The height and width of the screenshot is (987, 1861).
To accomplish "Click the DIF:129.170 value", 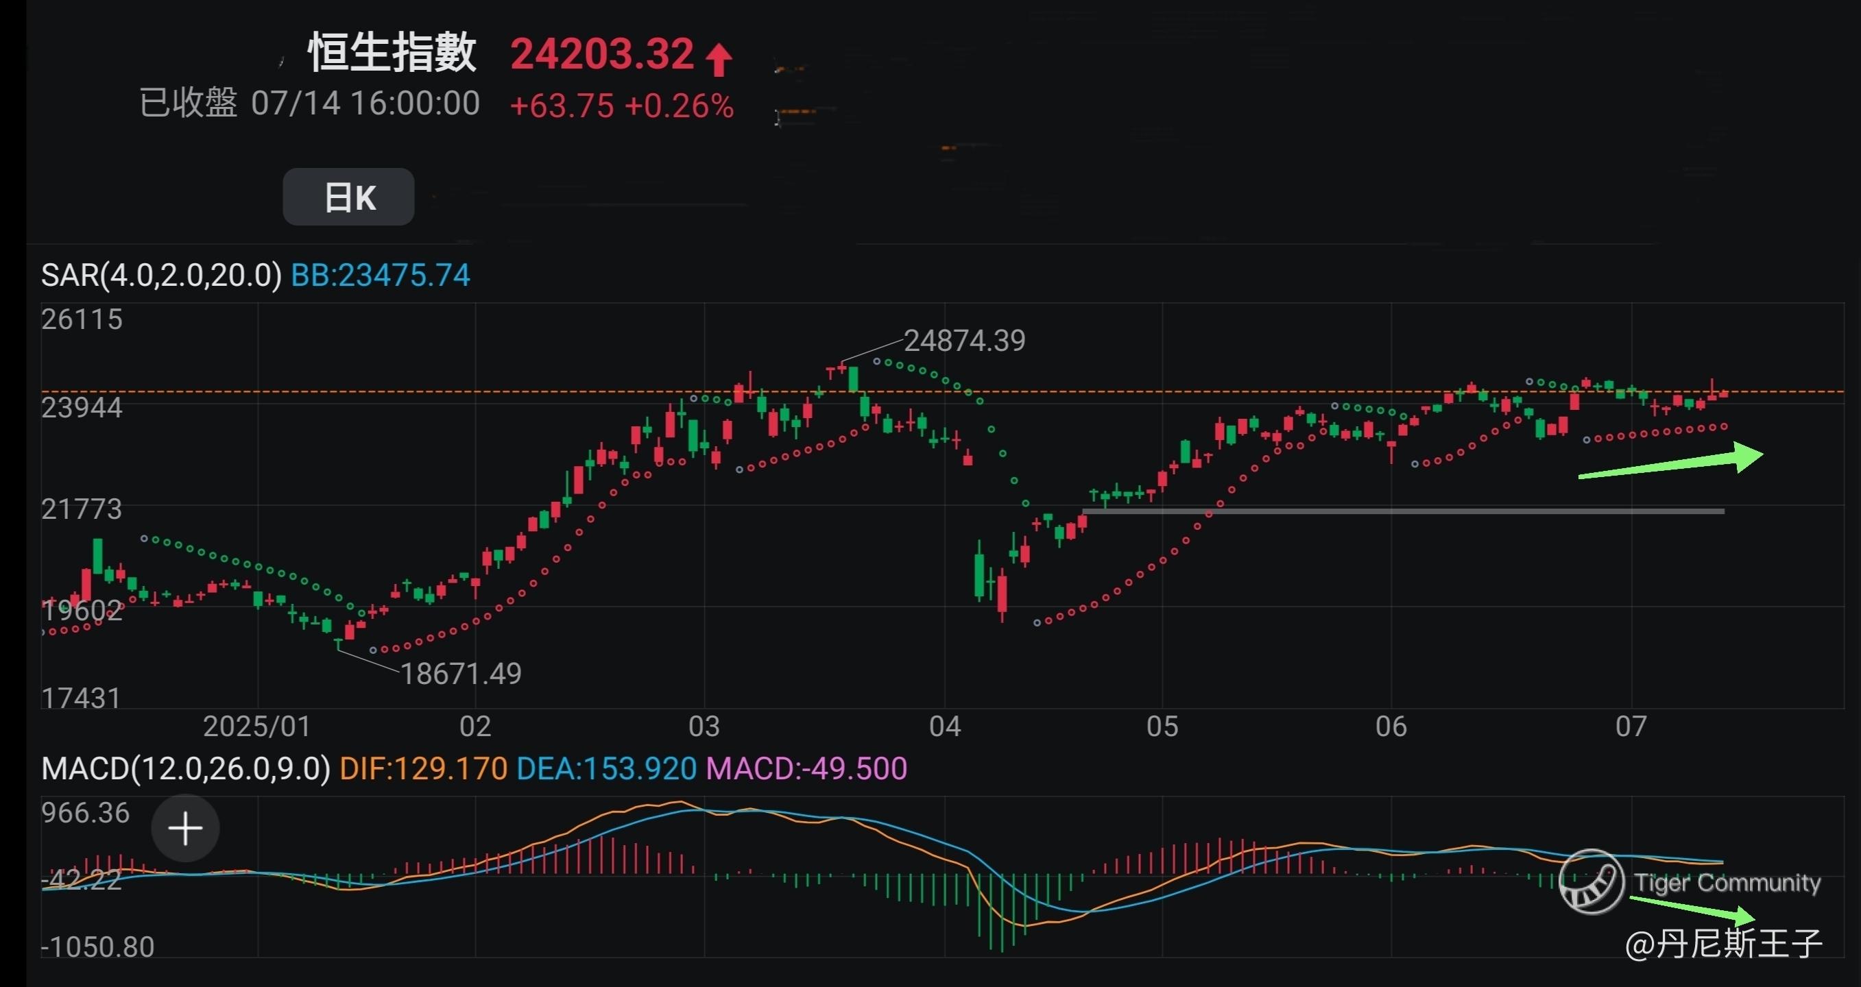I will click(423, 768).
